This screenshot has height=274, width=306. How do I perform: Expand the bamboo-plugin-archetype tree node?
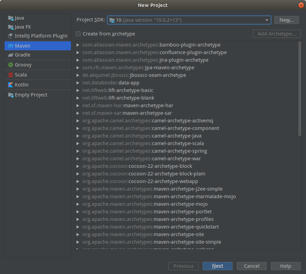(78, 45)
